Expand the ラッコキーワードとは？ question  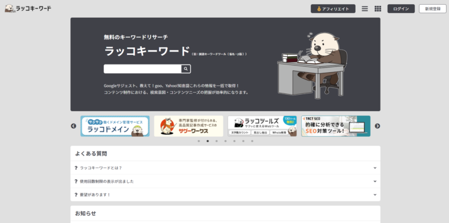click(225, 168)
